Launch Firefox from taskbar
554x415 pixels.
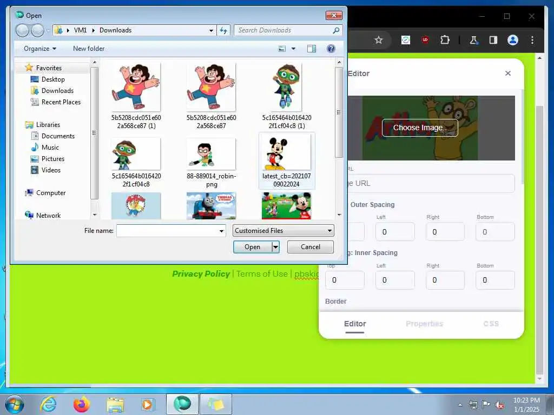(x=82, y=404)
